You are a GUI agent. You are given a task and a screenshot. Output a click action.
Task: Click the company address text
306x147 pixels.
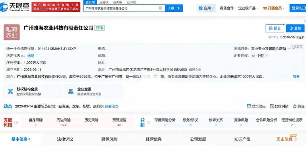coord(147,70)
